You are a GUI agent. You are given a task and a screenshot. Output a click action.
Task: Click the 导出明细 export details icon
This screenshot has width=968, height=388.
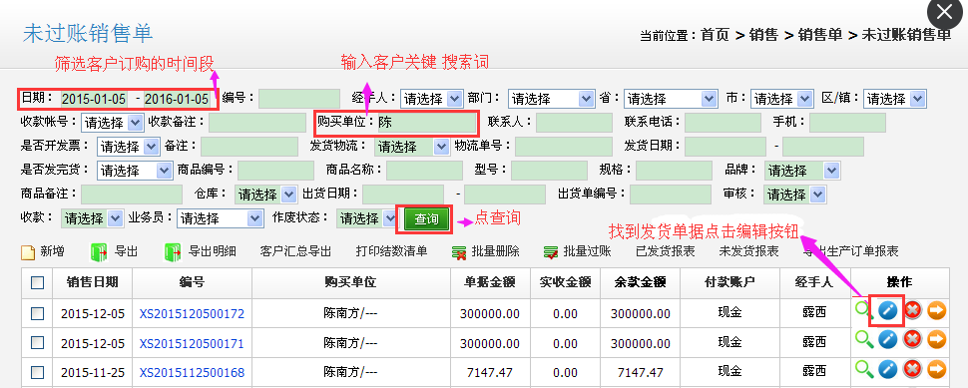point(172,251)
